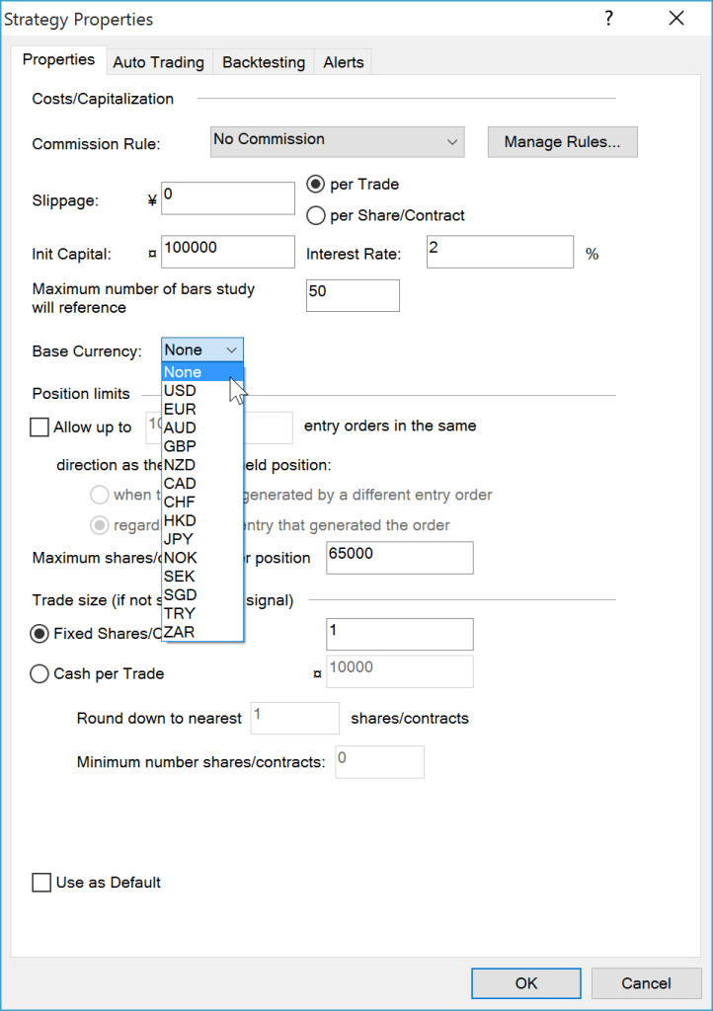Choose CAD as base currency
The image size is (713, 1011).
[x=202, y=484]
